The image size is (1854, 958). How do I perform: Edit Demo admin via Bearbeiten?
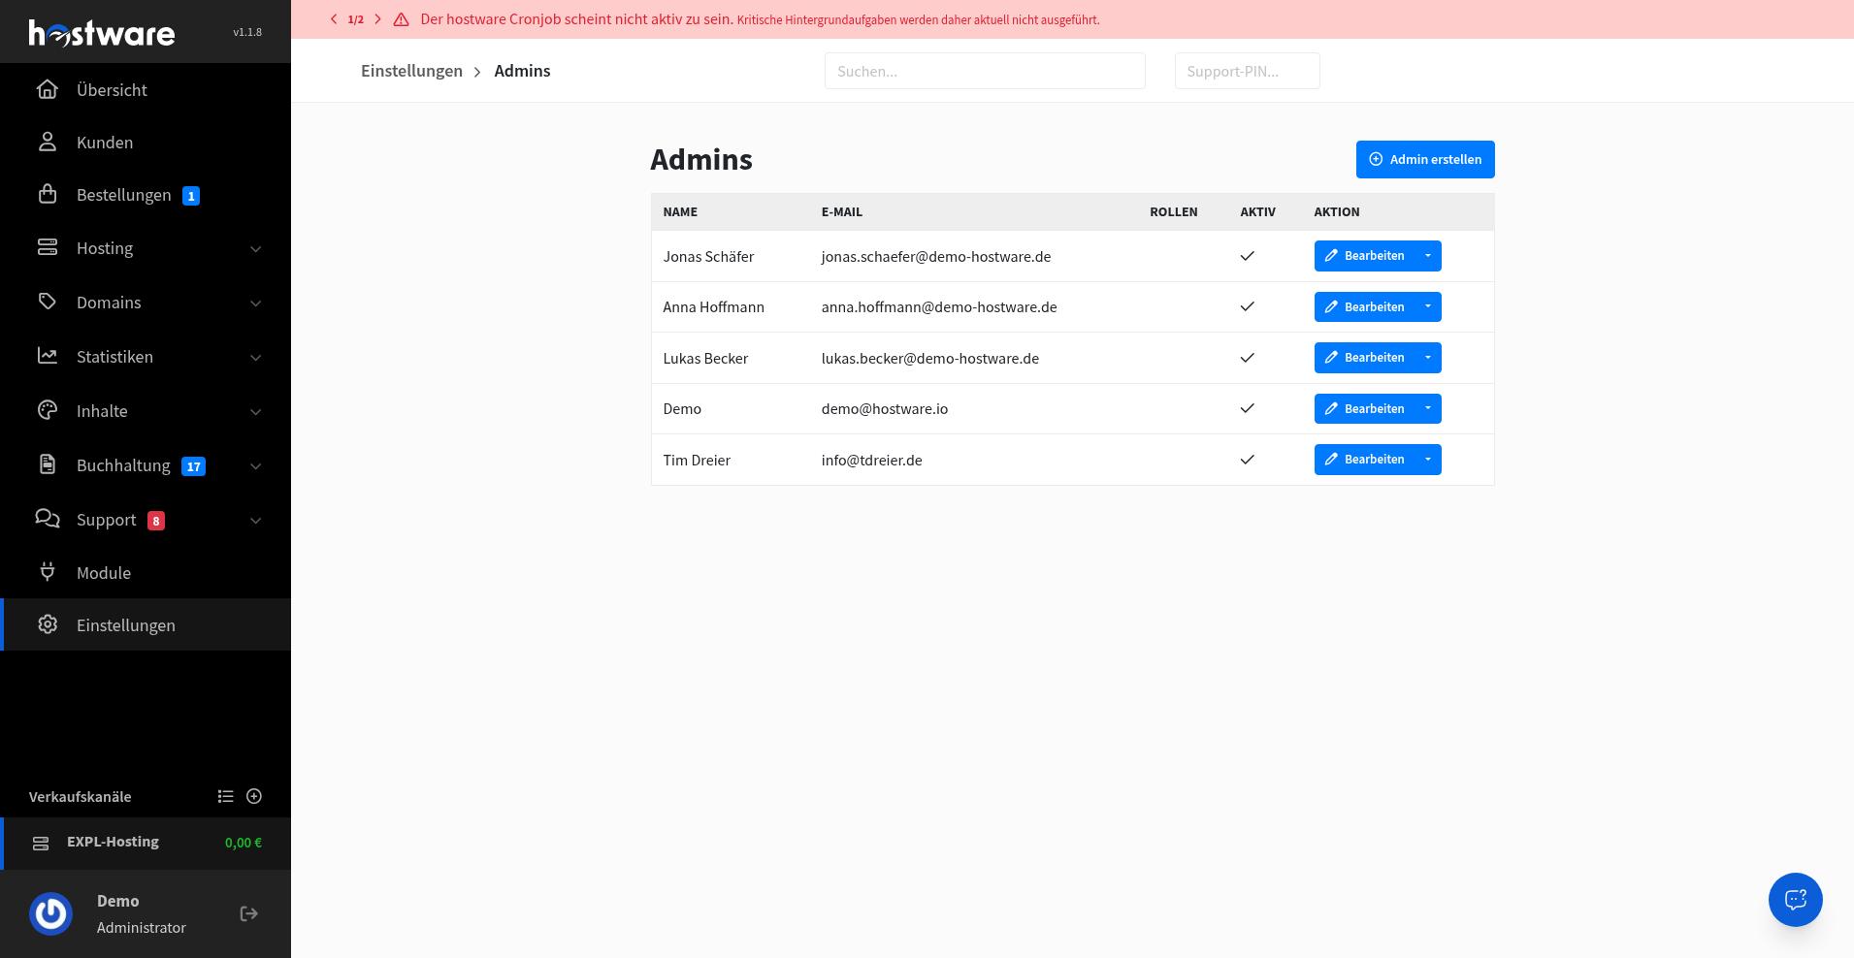tap(1364, 408)
